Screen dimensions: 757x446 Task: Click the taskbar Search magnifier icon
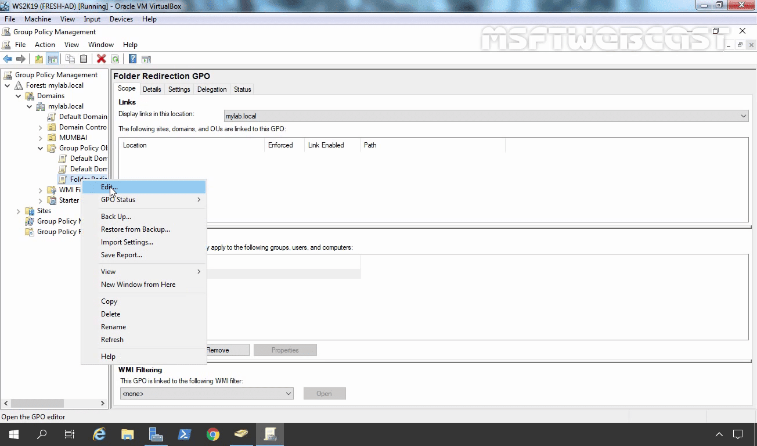coord(42,434)
